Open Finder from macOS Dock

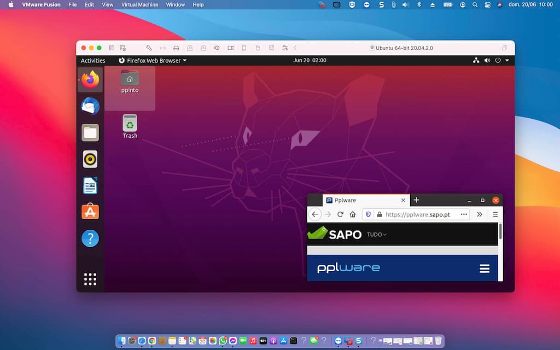point(122,341)
